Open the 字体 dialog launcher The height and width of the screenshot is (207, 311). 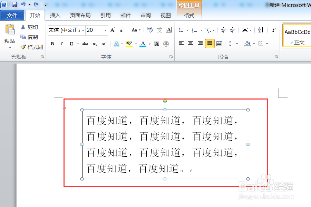click(171, 57)
